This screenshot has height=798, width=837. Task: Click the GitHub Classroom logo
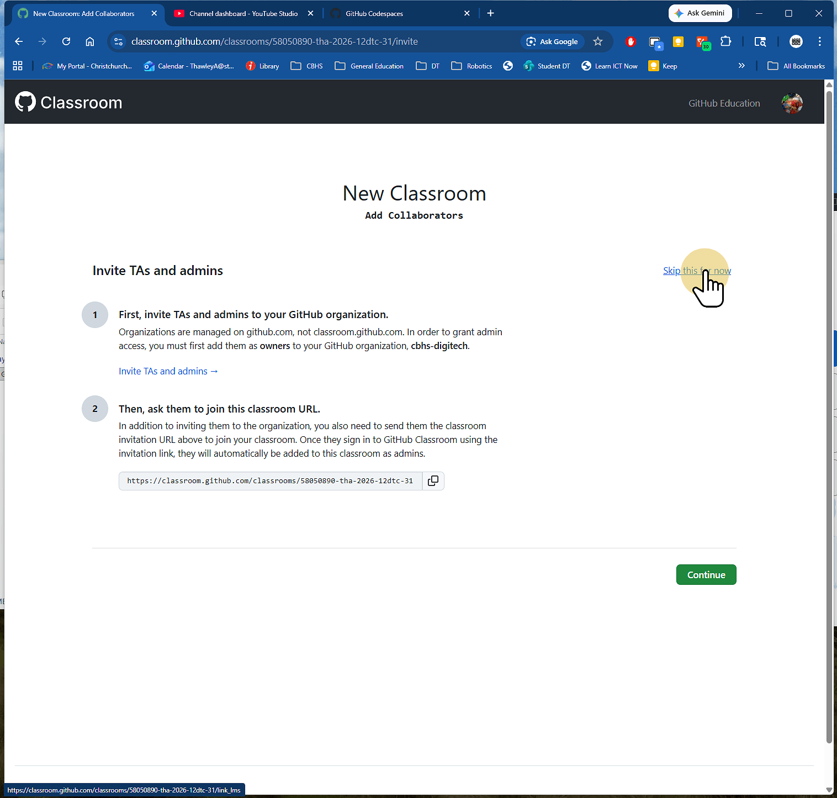click(68, 103)
